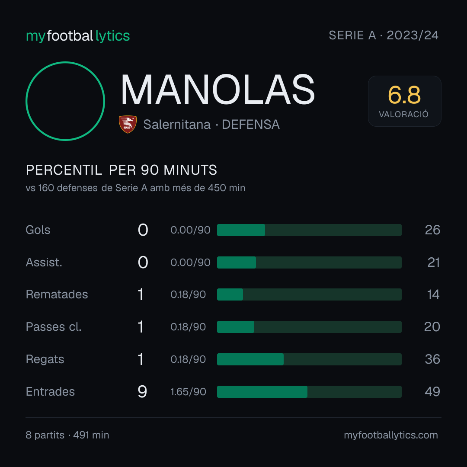This screenshot has width=467, height=467.
Task: Click the 1.65/90 Entrades rate value
Action: pos(188,392)
